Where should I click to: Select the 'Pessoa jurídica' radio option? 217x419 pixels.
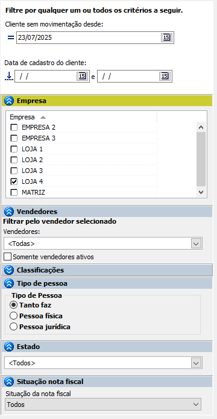[x=14, y=327]
